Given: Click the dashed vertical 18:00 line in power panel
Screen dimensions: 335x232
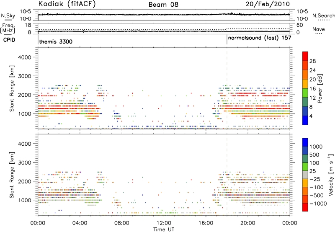Looking at the screenshot, I should (227, 88).
